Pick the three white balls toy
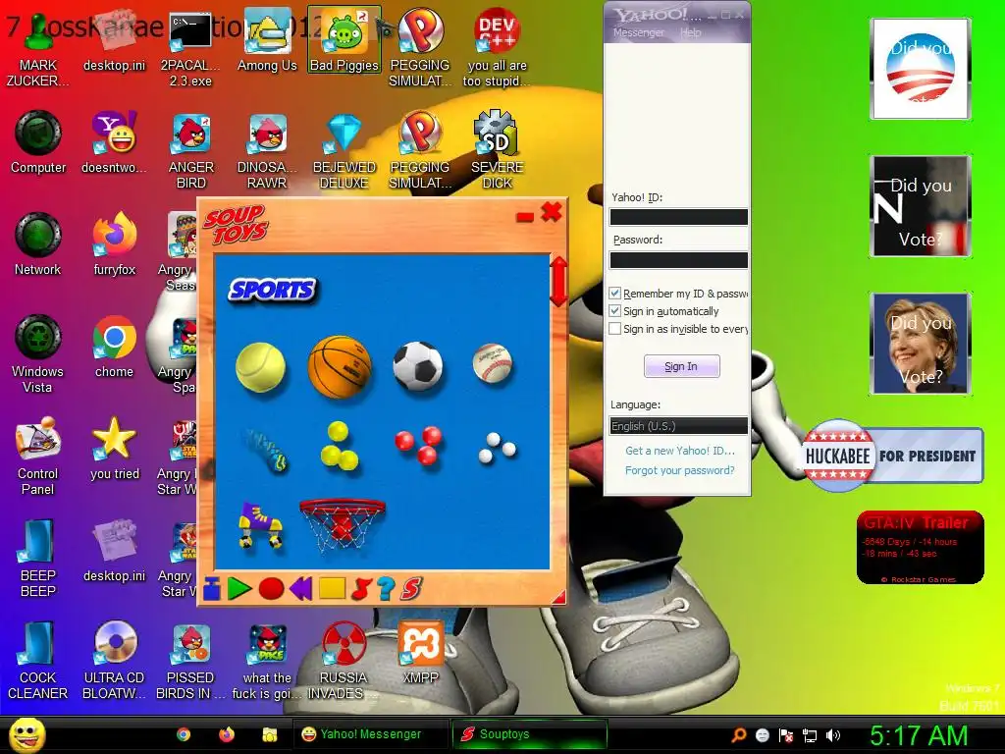Image resolution: width=1005 pixels, height=754 pixels. [x=498, y=448]
